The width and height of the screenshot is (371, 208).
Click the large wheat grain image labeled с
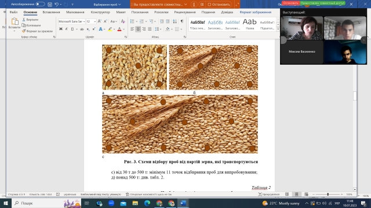pos(180,124)
